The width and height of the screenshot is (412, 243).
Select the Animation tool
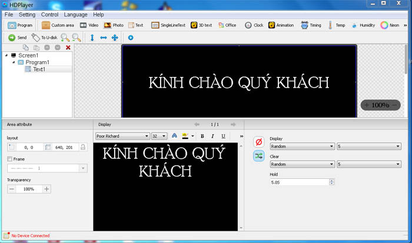[281, 25]
